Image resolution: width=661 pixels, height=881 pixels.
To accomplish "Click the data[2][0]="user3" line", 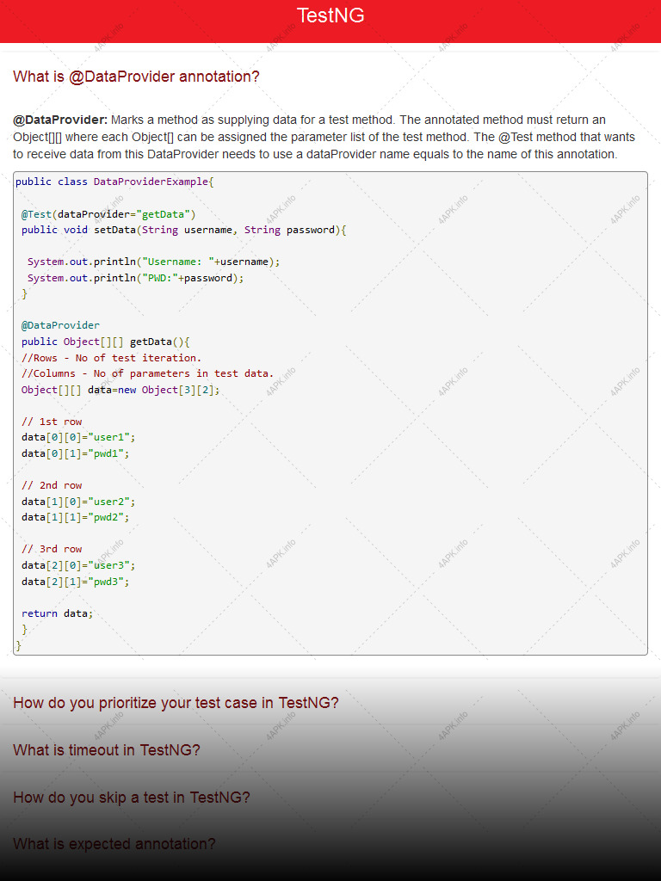I will pos(78,565).
